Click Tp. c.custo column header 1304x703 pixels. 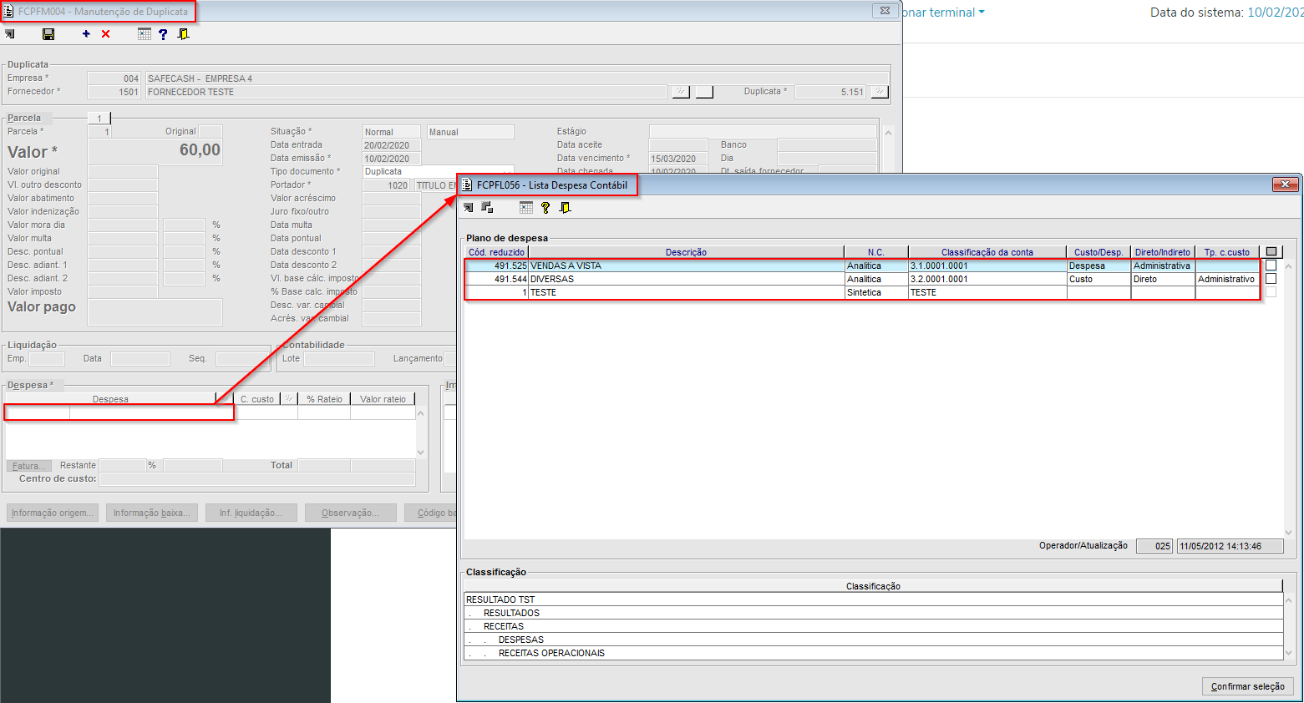tap(1227, 251)
